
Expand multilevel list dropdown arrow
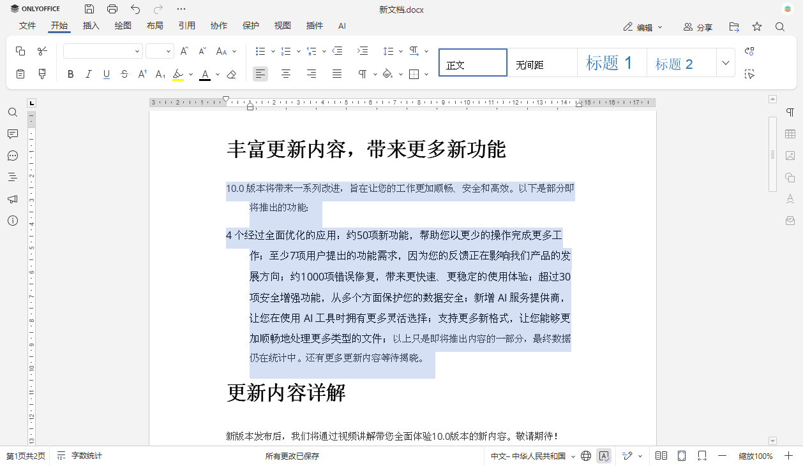[x=324, y=51]
